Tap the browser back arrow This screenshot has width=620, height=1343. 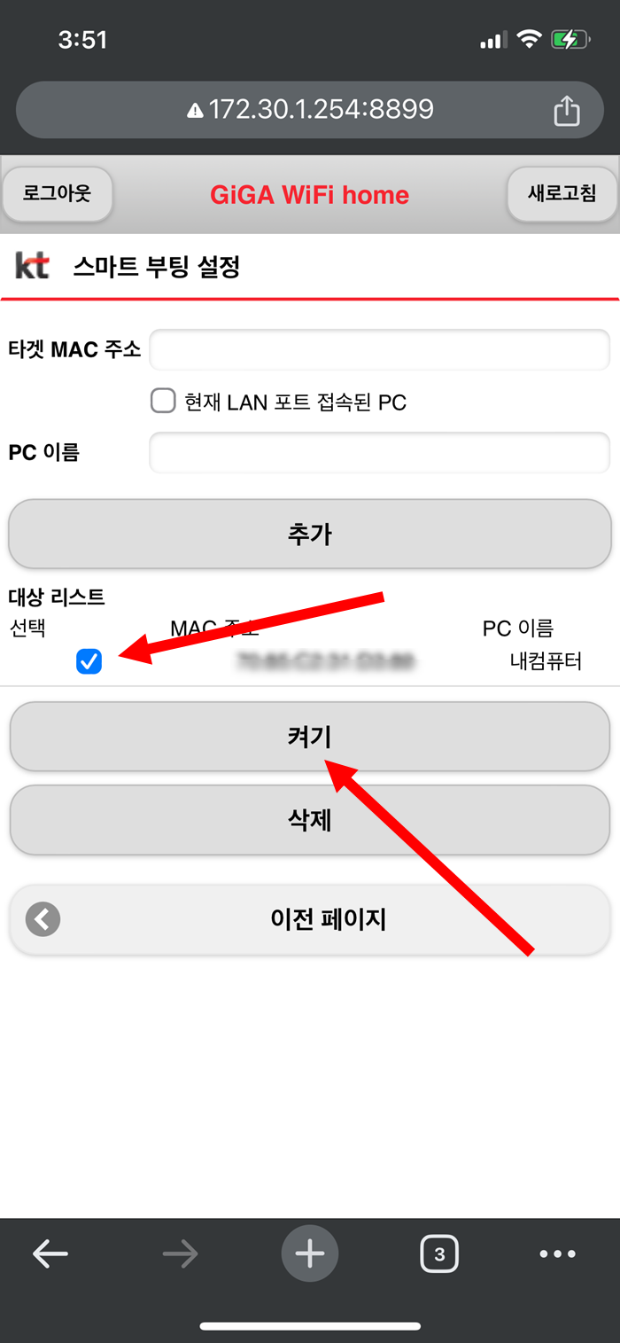coord(50,1253)
